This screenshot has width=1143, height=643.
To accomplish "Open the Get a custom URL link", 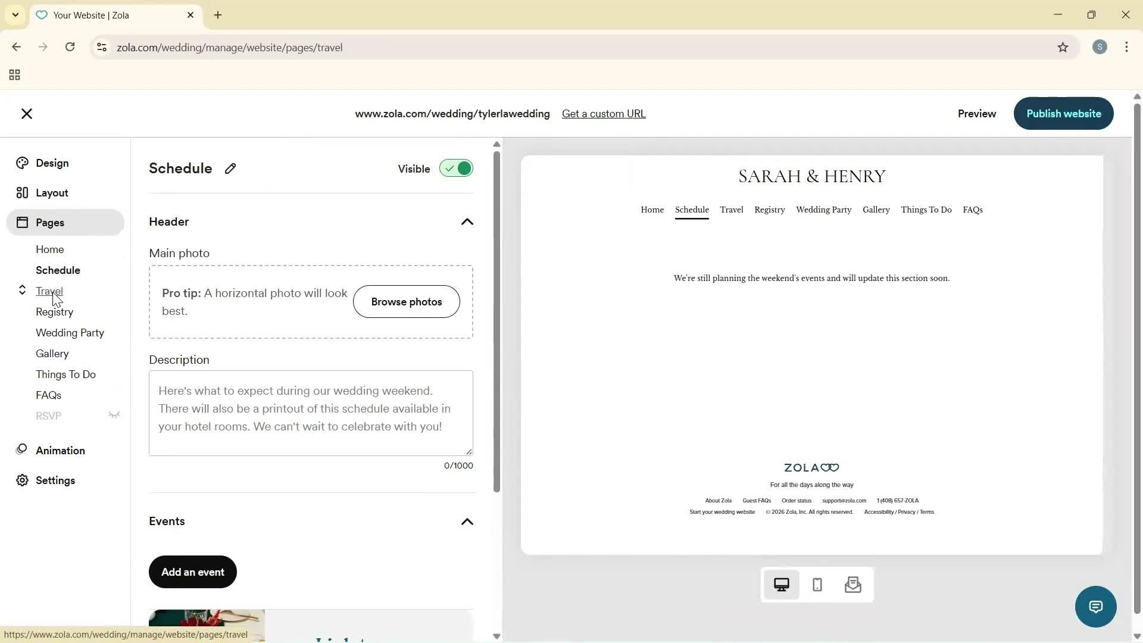I will 604,114.
